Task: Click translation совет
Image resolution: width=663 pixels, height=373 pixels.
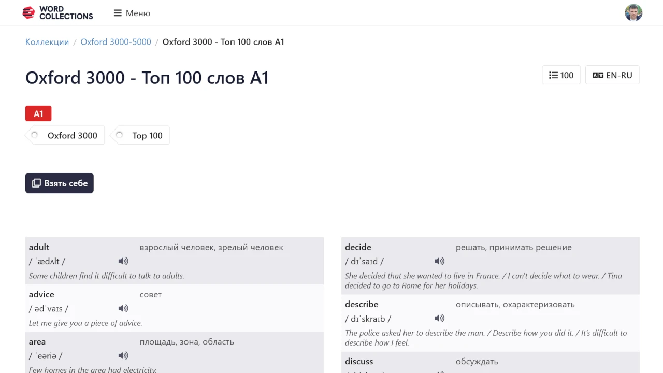Action: point(151,294)
